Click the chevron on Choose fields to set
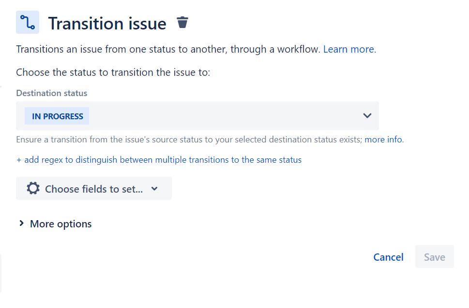This screenshot has height=308, width=469. click(154, 188)
